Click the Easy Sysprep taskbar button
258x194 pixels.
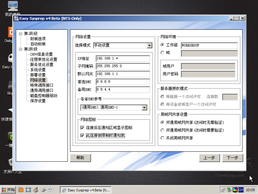[x=86, y=190]
